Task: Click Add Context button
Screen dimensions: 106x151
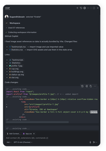Action: (x=14, y=134)
